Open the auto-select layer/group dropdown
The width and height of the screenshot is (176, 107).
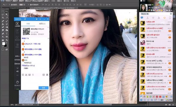[22, 5]
